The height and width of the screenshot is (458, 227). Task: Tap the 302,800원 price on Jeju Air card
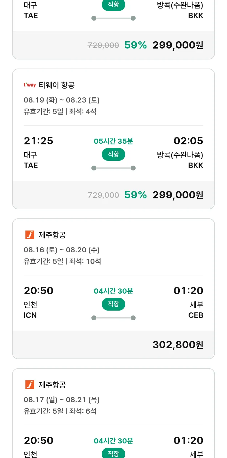(x=178, y=345)
